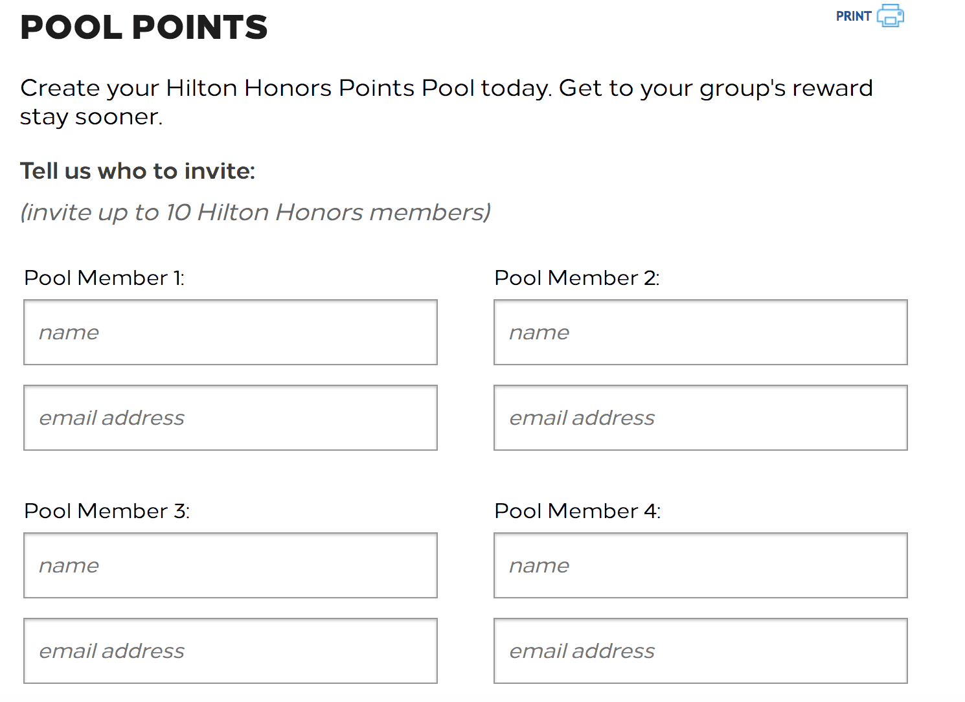Click inside Pool Member 2 email address box

pyautogui.click(x=700, y=418)
